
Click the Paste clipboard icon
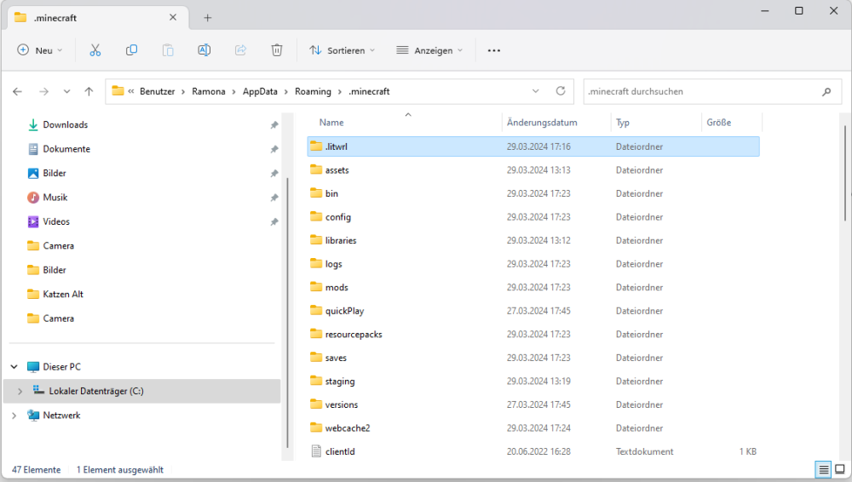[168, 50]
